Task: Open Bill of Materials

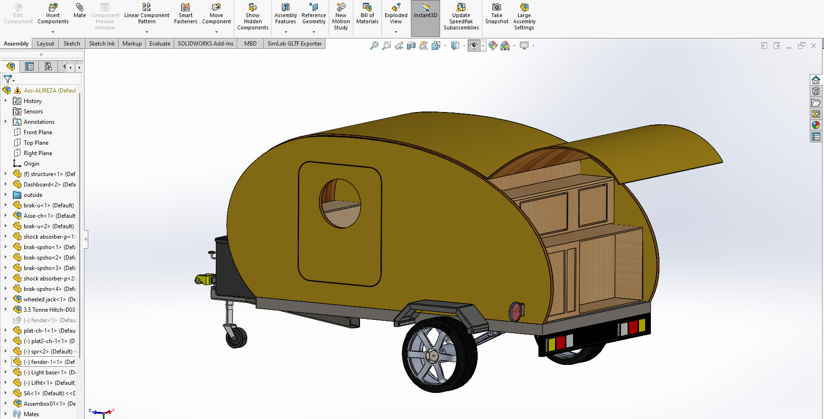Action: coord(367,14)
